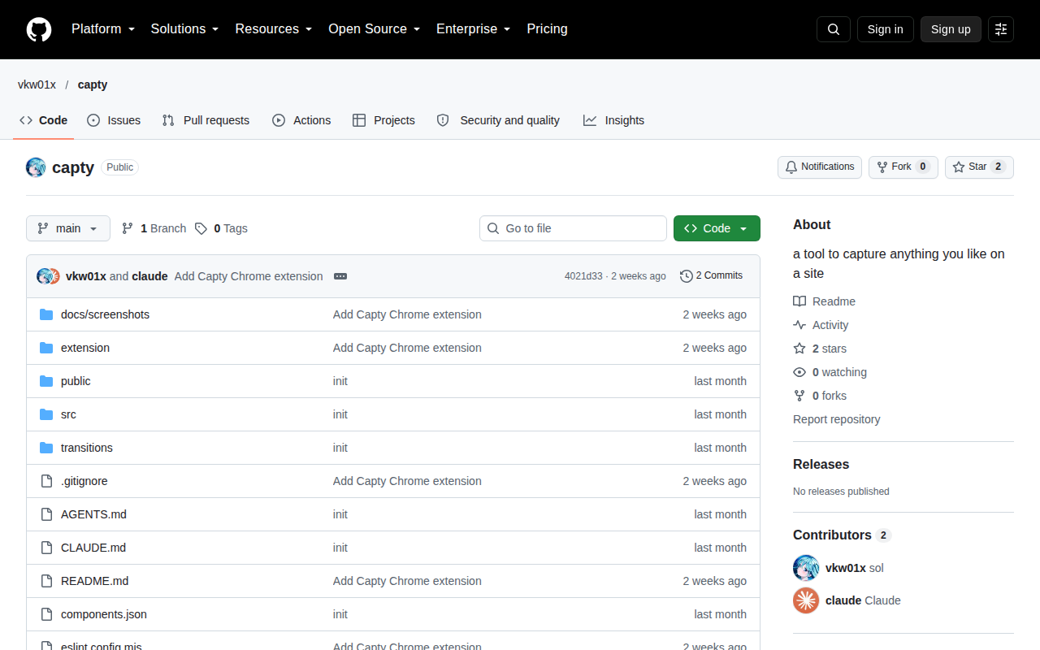Screen dimensions: 1040x650
Task: Open the Report repository link
Action: [836, 419]
